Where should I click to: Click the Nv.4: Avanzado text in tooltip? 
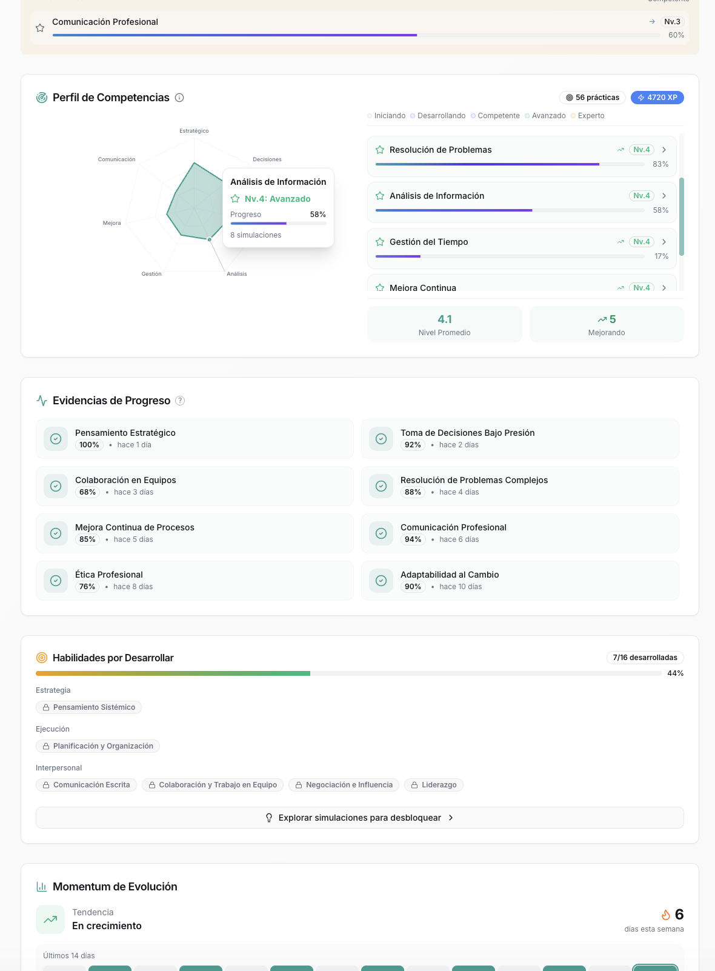278,199
